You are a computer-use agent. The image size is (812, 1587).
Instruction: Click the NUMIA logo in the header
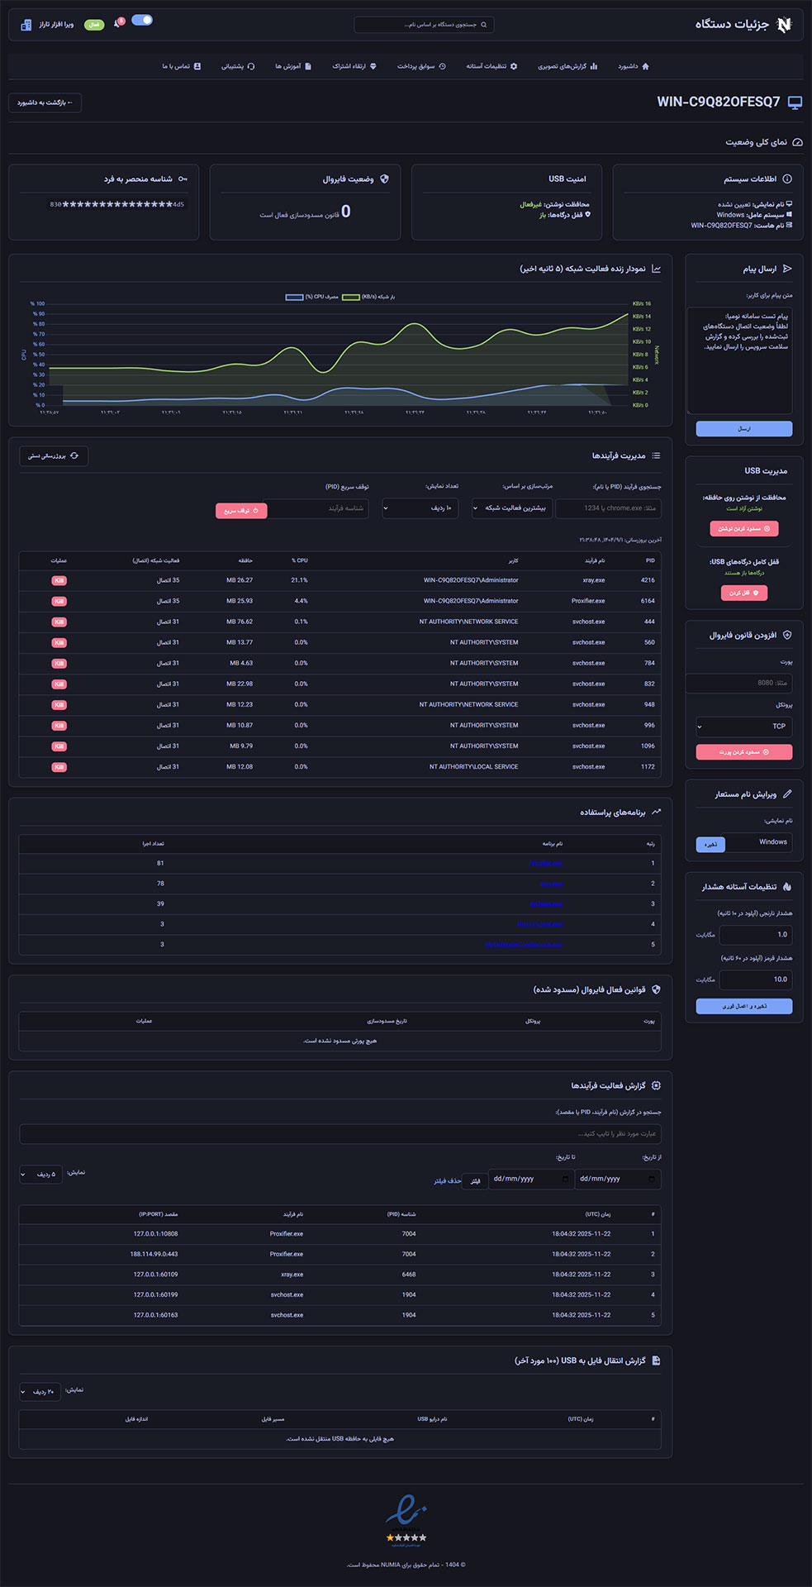[x=784, y=24]
